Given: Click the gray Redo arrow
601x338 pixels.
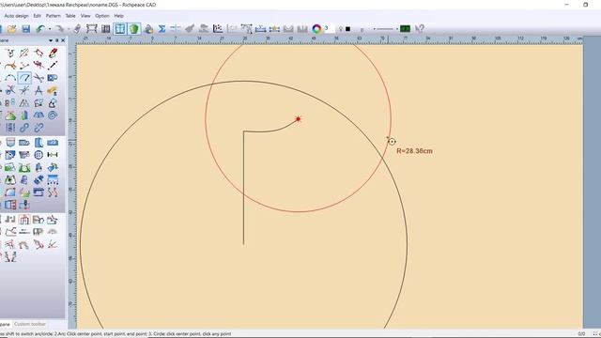Looking at the screenshot, I should [58, 29].
